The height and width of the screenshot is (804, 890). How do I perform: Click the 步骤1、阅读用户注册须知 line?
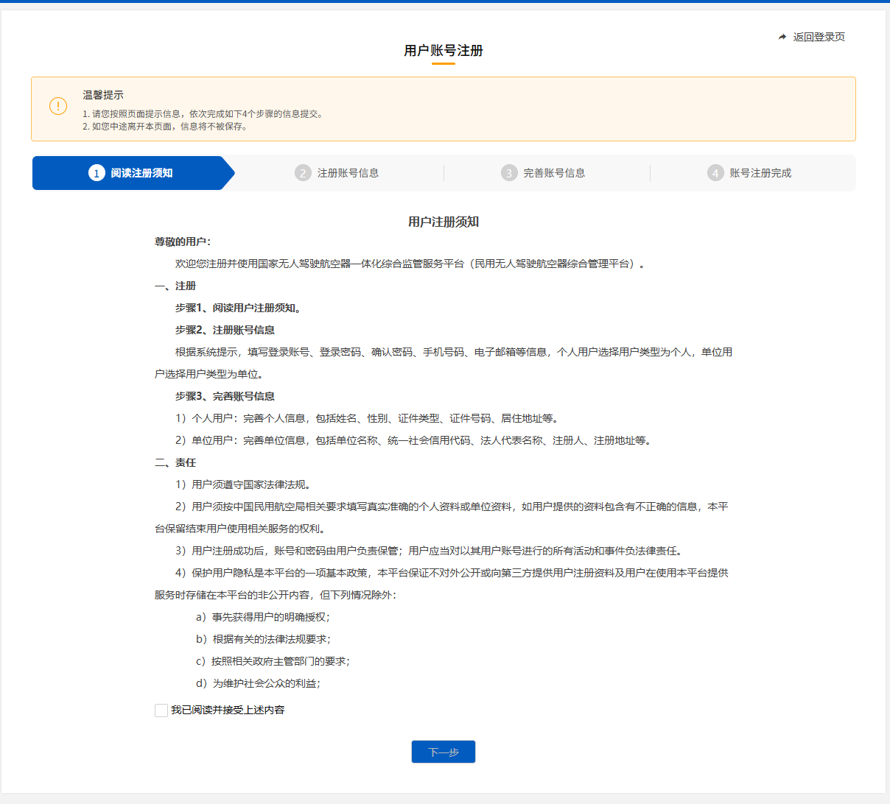(238, 308)
